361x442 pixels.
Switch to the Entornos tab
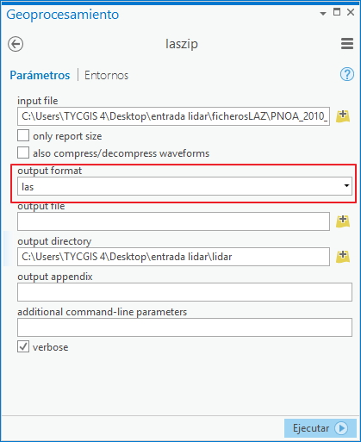(x=106, y=75)
